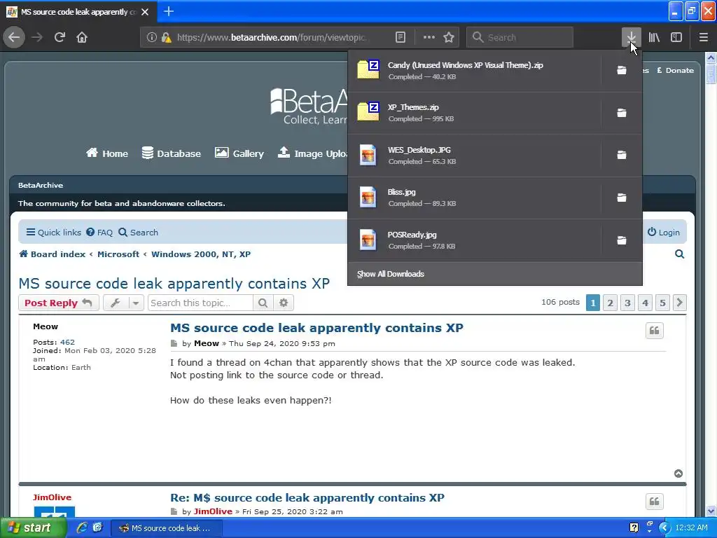Open containing folder for XP_Themes.zip

[x=622, y=113]
